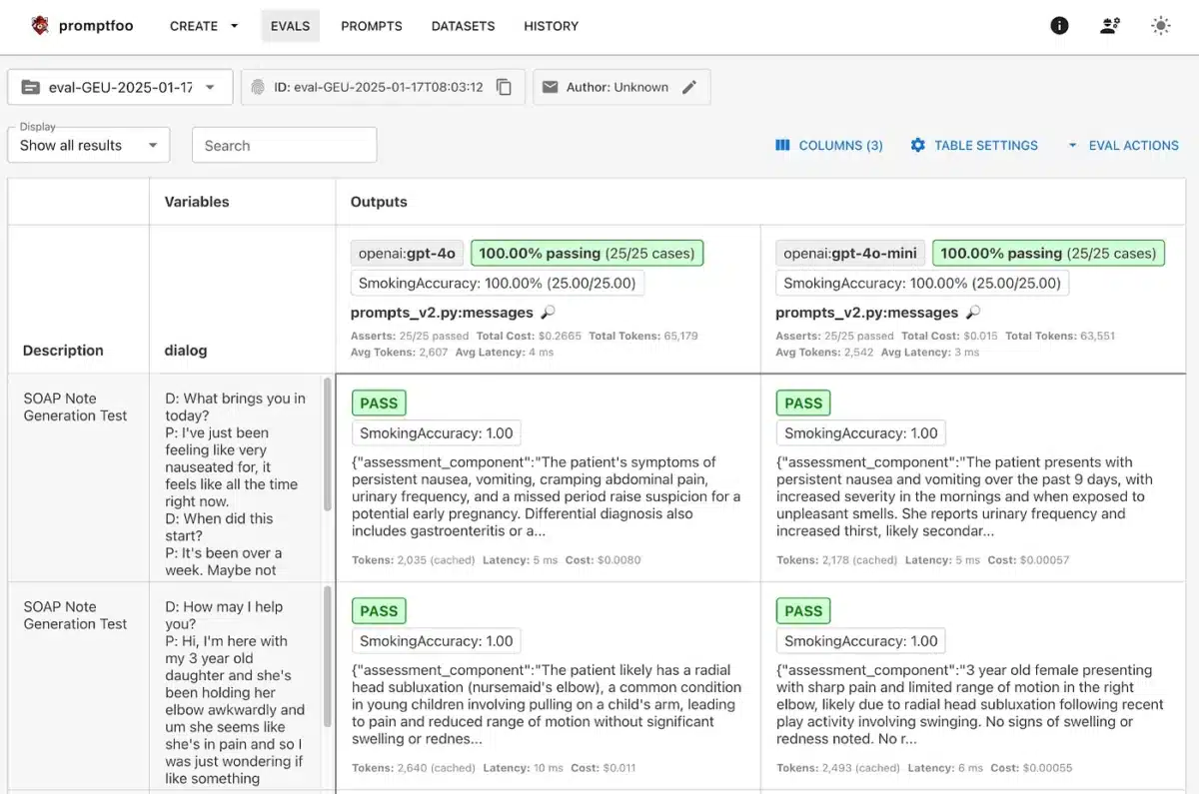The image size is (1199, 794).
Task: Toggle light/dark theme sun icon
Action: pyautogui.click(x=1160, y=26)
